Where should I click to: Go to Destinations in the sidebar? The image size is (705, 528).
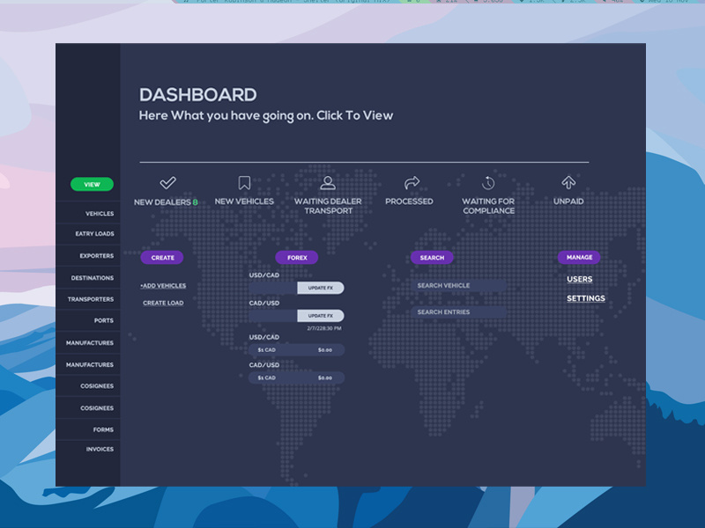[93, 278]
